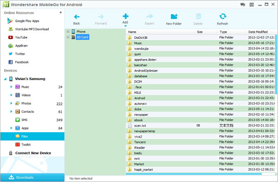278x182 pixels.
Task: Sort by Date Modified column header
Action: [x=260, y=32]
